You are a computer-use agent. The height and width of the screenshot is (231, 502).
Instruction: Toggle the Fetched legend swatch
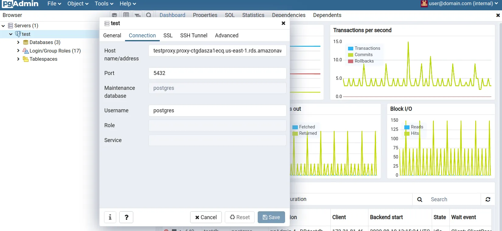pos(295,127)
